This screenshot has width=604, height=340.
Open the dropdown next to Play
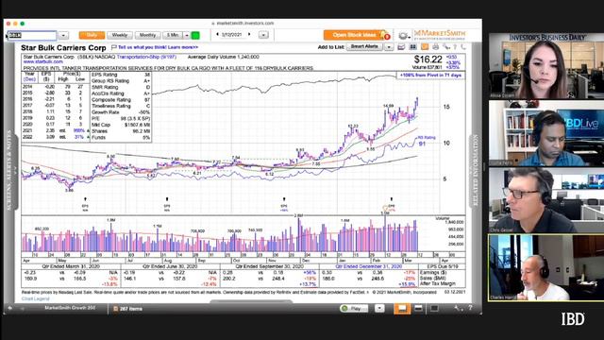point(379,309)
